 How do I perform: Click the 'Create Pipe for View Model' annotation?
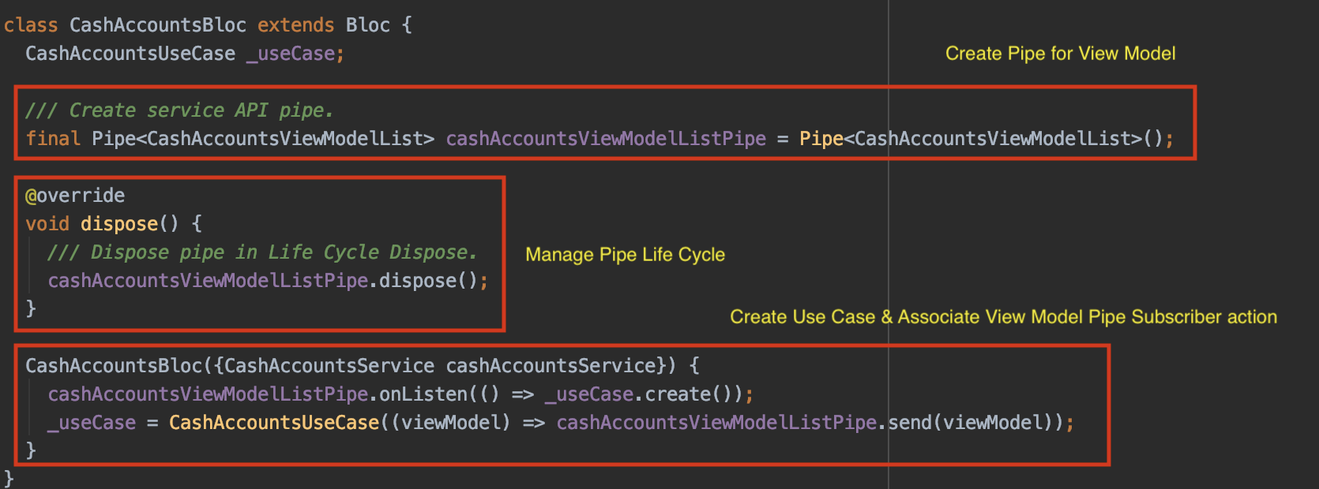pyautogui.click(x=1060, y=54)
